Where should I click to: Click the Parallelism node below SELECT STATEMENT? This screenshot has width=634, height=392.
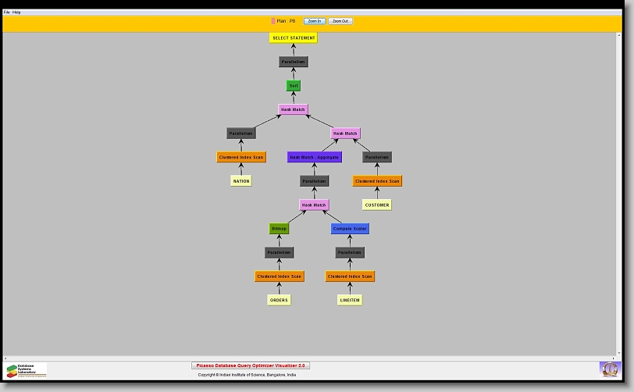click(x=294, y=62)
